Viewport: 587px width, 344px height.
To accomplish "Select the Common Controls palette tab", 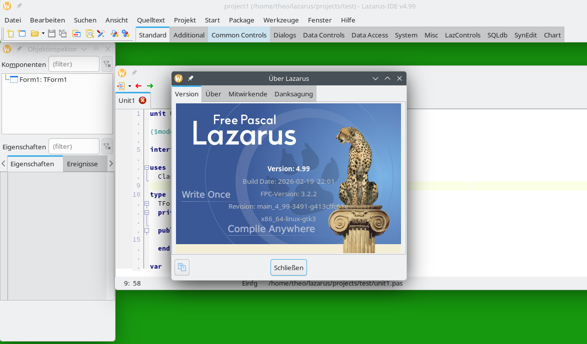I will point(239,35).
